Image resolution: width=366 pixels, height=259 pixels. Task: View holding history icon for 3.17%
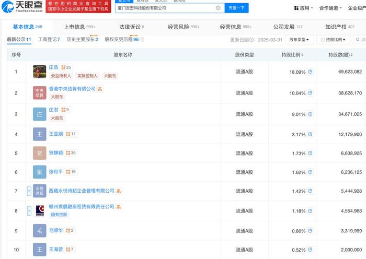tap(310, 134)
